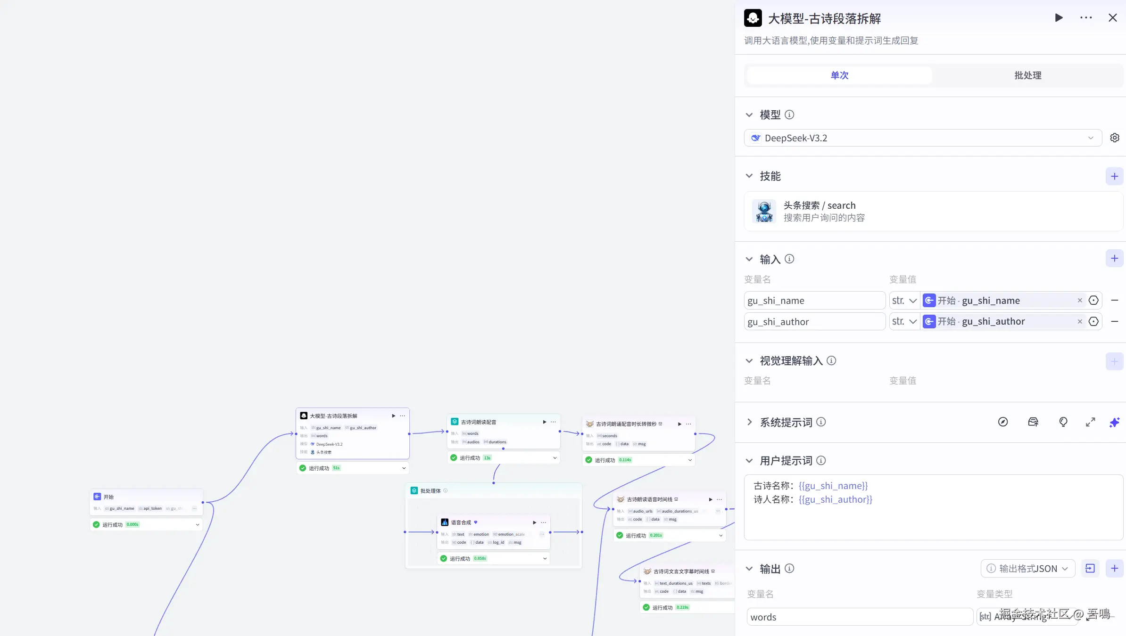The height and width of the screenshot is (636, 1126).
Task: Expand system prompt editor to fullscreen
Action: click(x=1090, y=422)
